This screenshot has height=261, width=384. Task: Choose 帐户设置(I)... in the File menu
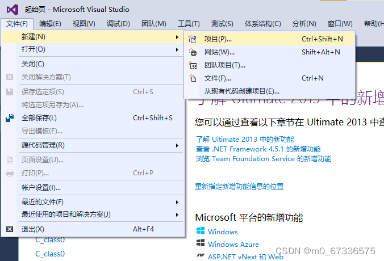[x=93, y=188]
